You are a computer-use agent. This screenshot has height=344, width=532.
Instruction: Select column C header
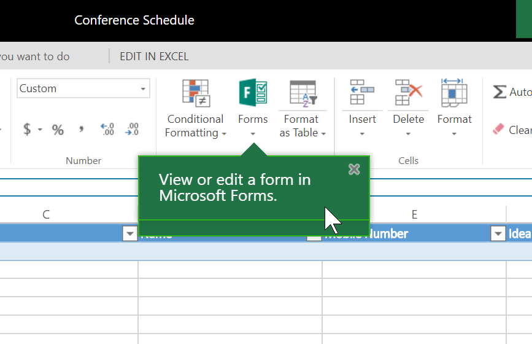46,214
